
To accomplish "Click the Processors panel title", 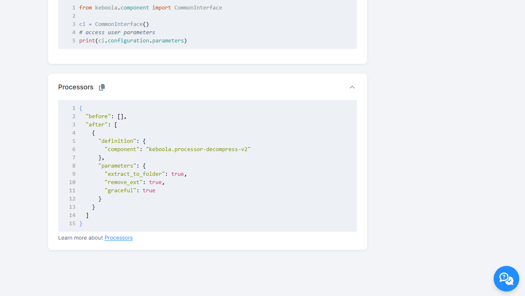I will click(75, 87).
